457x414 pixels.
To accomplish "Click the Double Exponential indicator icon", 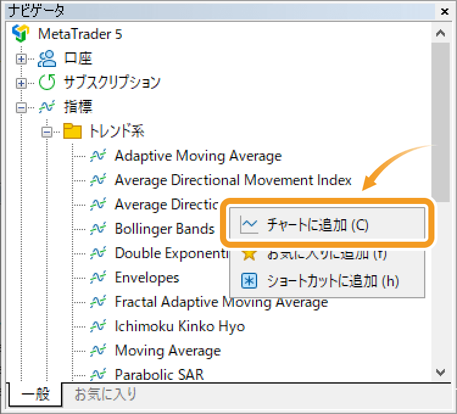I will point(98,253).
